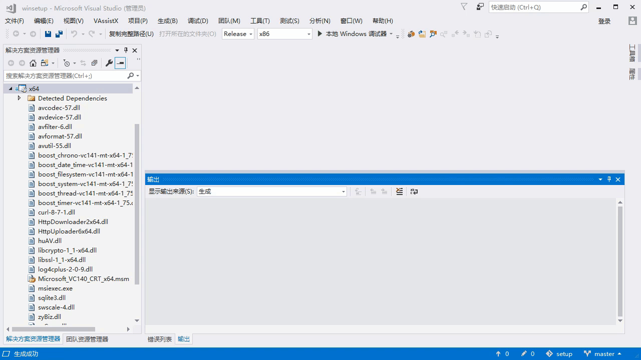Open the 调试(D) menu
The width and height of the screenshot is (641, 360).
pyautogui.click(x=198, y=21)
